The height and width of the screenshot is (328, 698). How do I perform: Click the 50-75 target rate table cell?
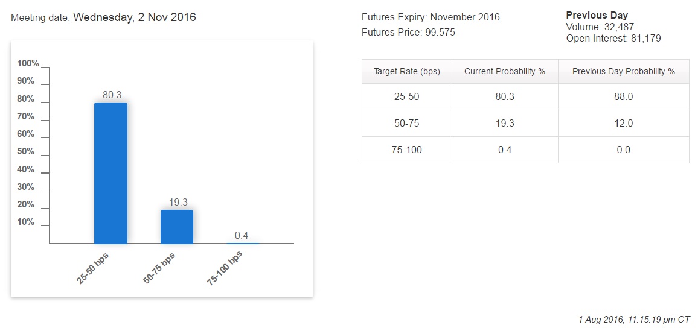click(x=406, y=123)
